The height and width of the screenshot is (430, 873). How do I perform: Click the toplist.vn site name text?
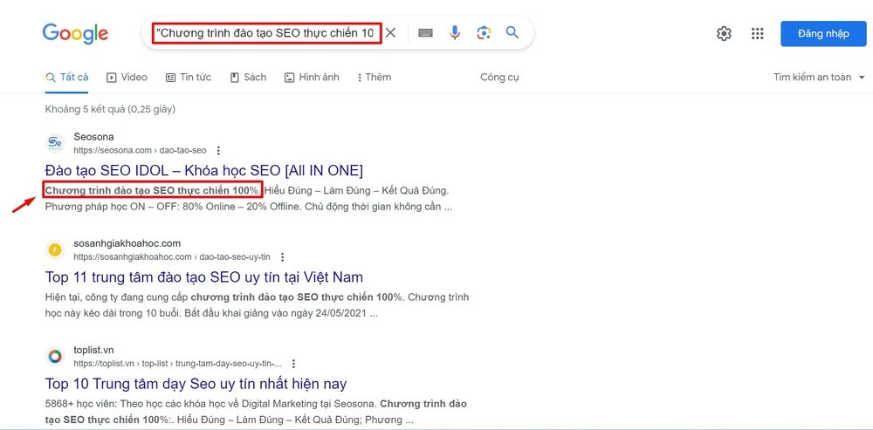pos(93,350)
